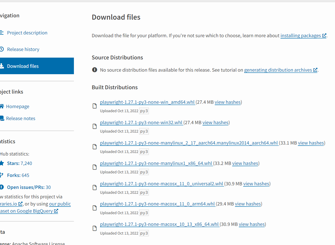Open the libraries.io statistics link
This screenshot has width=335, height=245.
(x=9, y=204)
